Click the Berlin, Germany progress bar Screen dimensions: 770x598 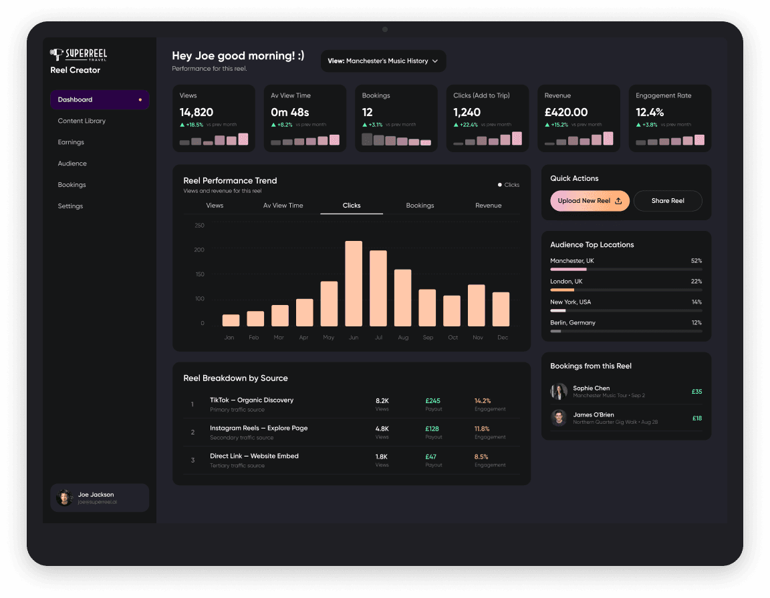(x=626, y=331)
